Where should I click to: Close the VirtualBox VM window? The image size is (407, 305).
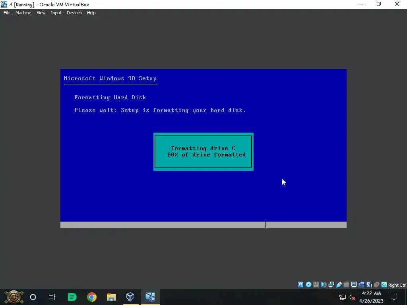[x=397, y=4]
